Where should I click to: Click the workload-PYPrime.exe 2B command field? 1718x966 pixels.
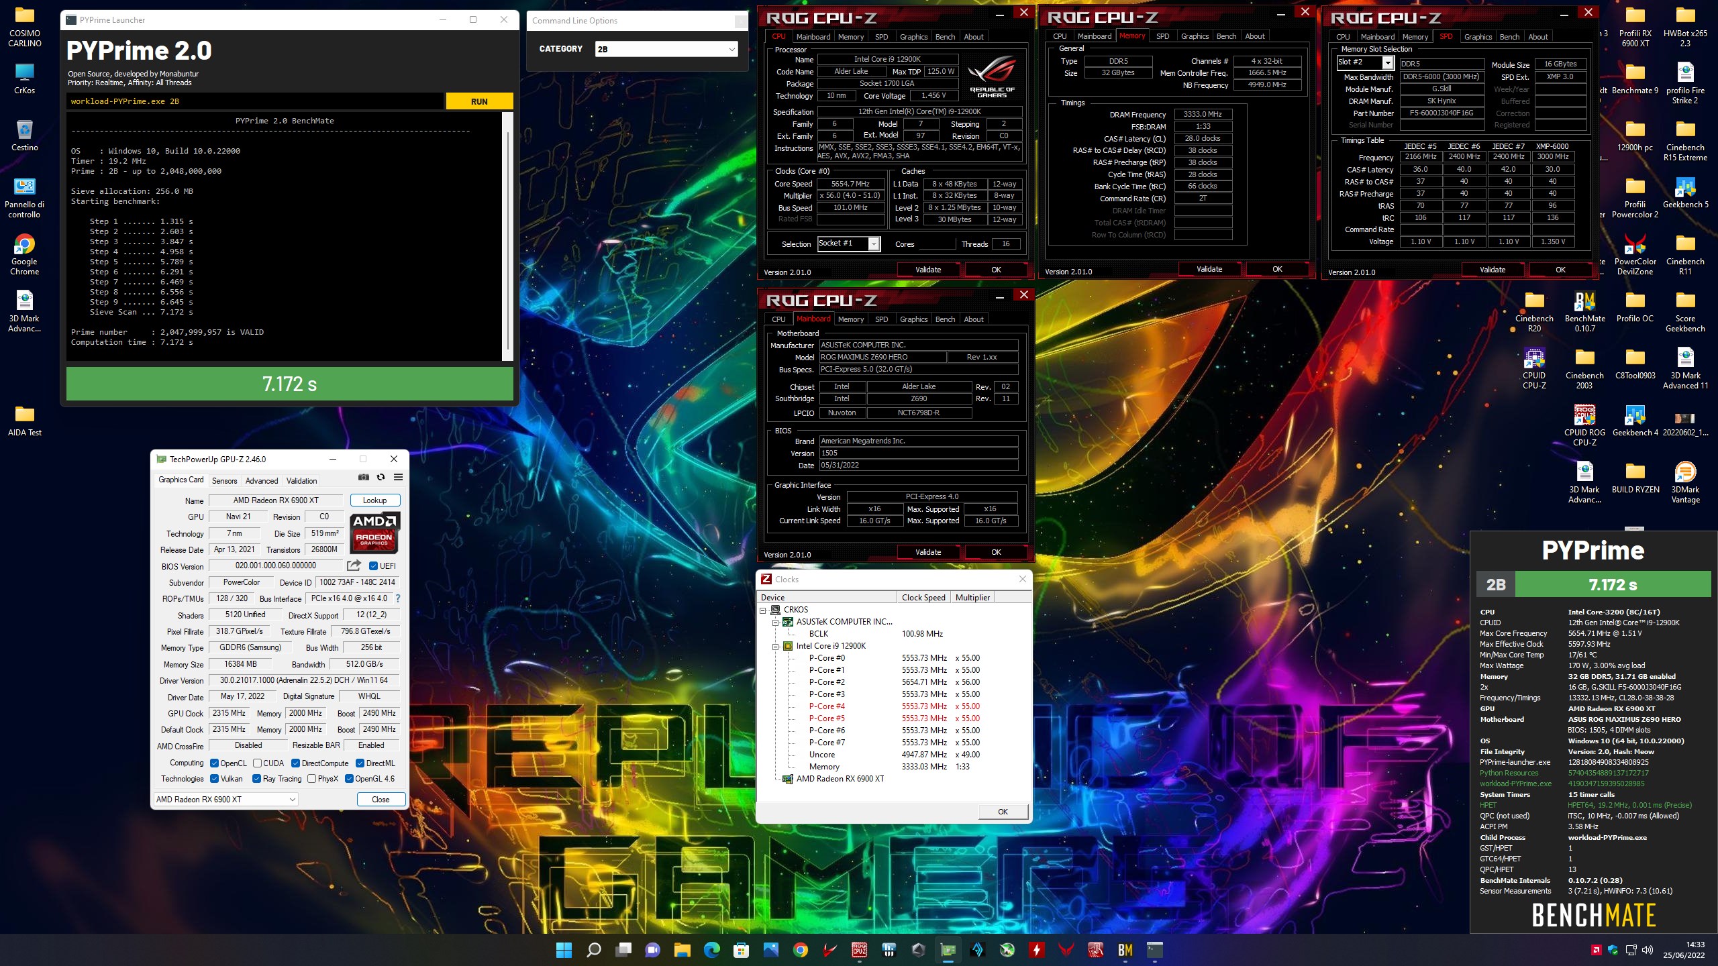(255, 101)
